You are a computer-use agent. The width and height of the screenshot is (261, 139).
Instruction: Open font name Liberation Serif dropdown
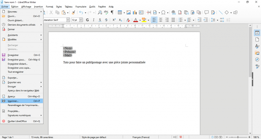click(68, 20)
